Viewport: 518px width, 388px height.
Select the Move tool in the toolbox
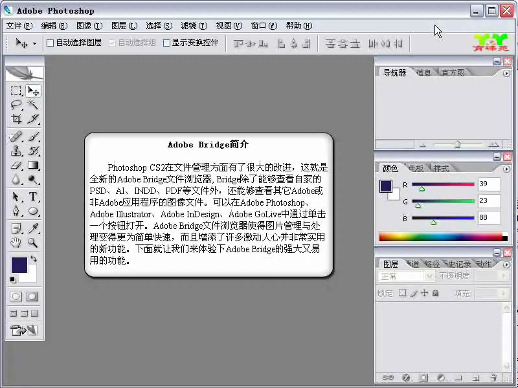pos(33,91)
